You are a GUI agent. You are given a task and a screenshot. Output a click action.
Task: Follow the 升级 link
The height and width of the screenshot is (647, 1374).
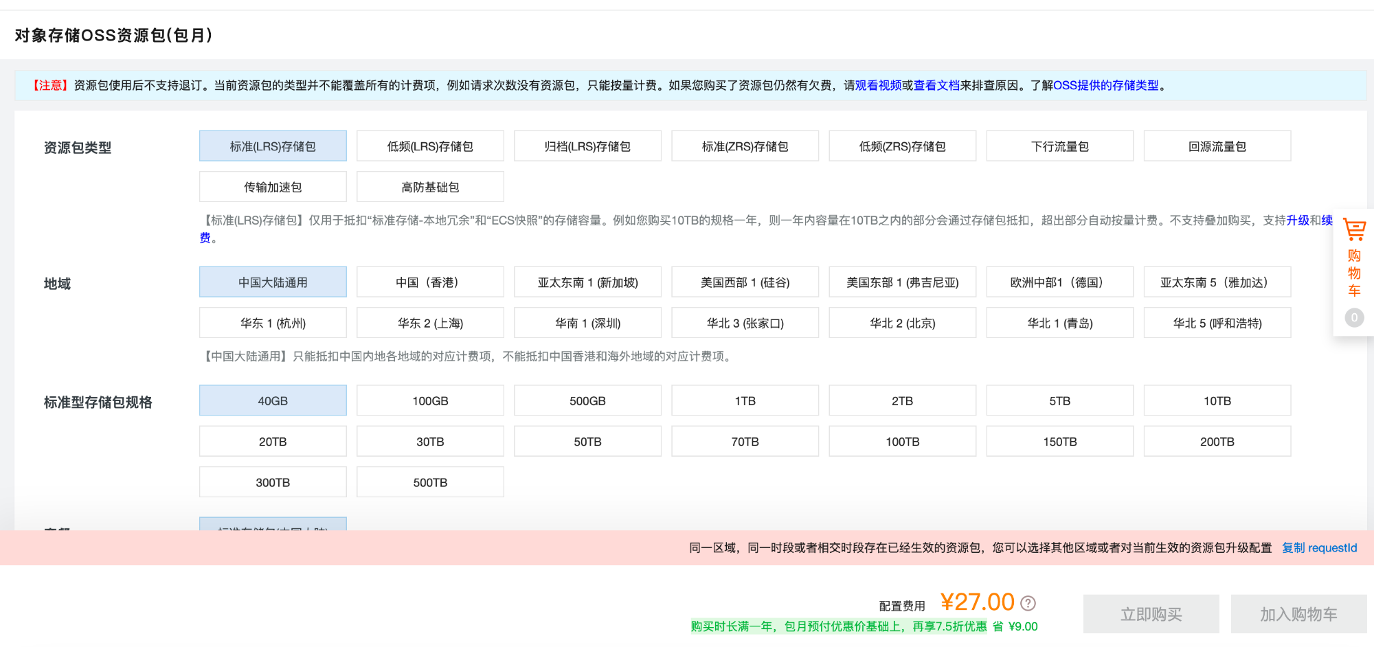pos(1298,220)
